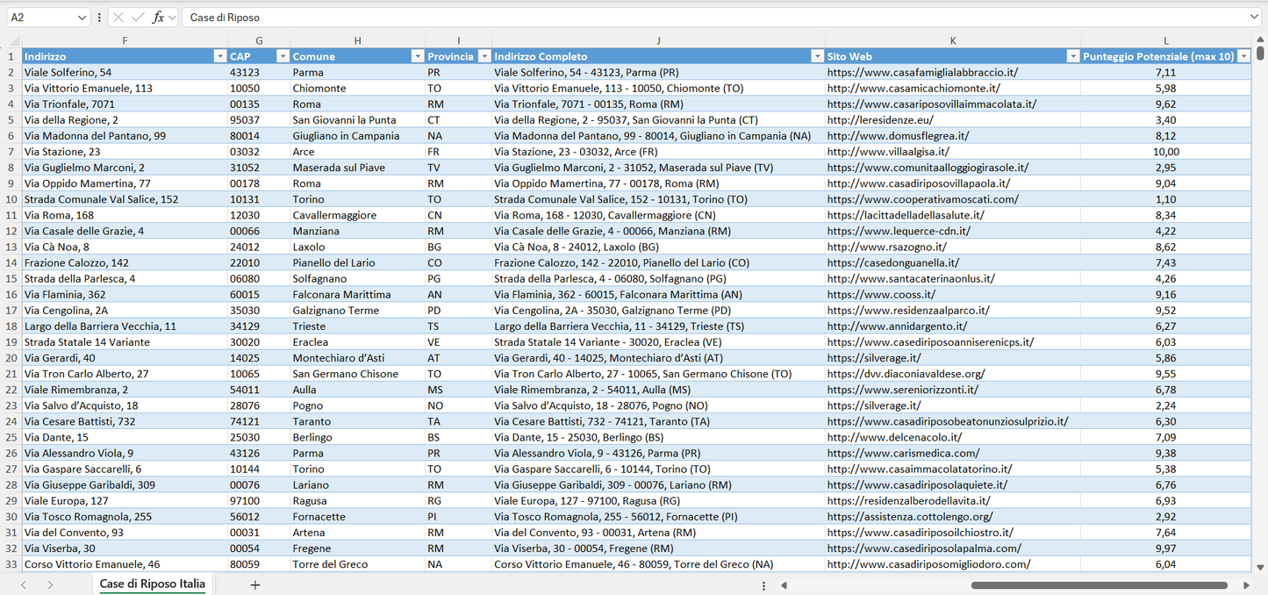Click the Insert Function fx icon
This screenshot has height=595, width=1268.
pyautogui.click(x=158, y=18)
